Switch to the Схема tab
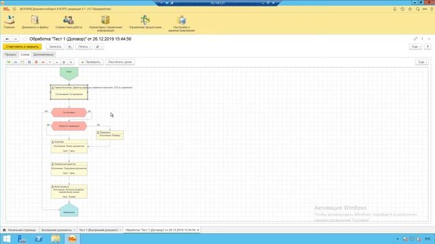 pyautogui.click(x=25, y=54)
